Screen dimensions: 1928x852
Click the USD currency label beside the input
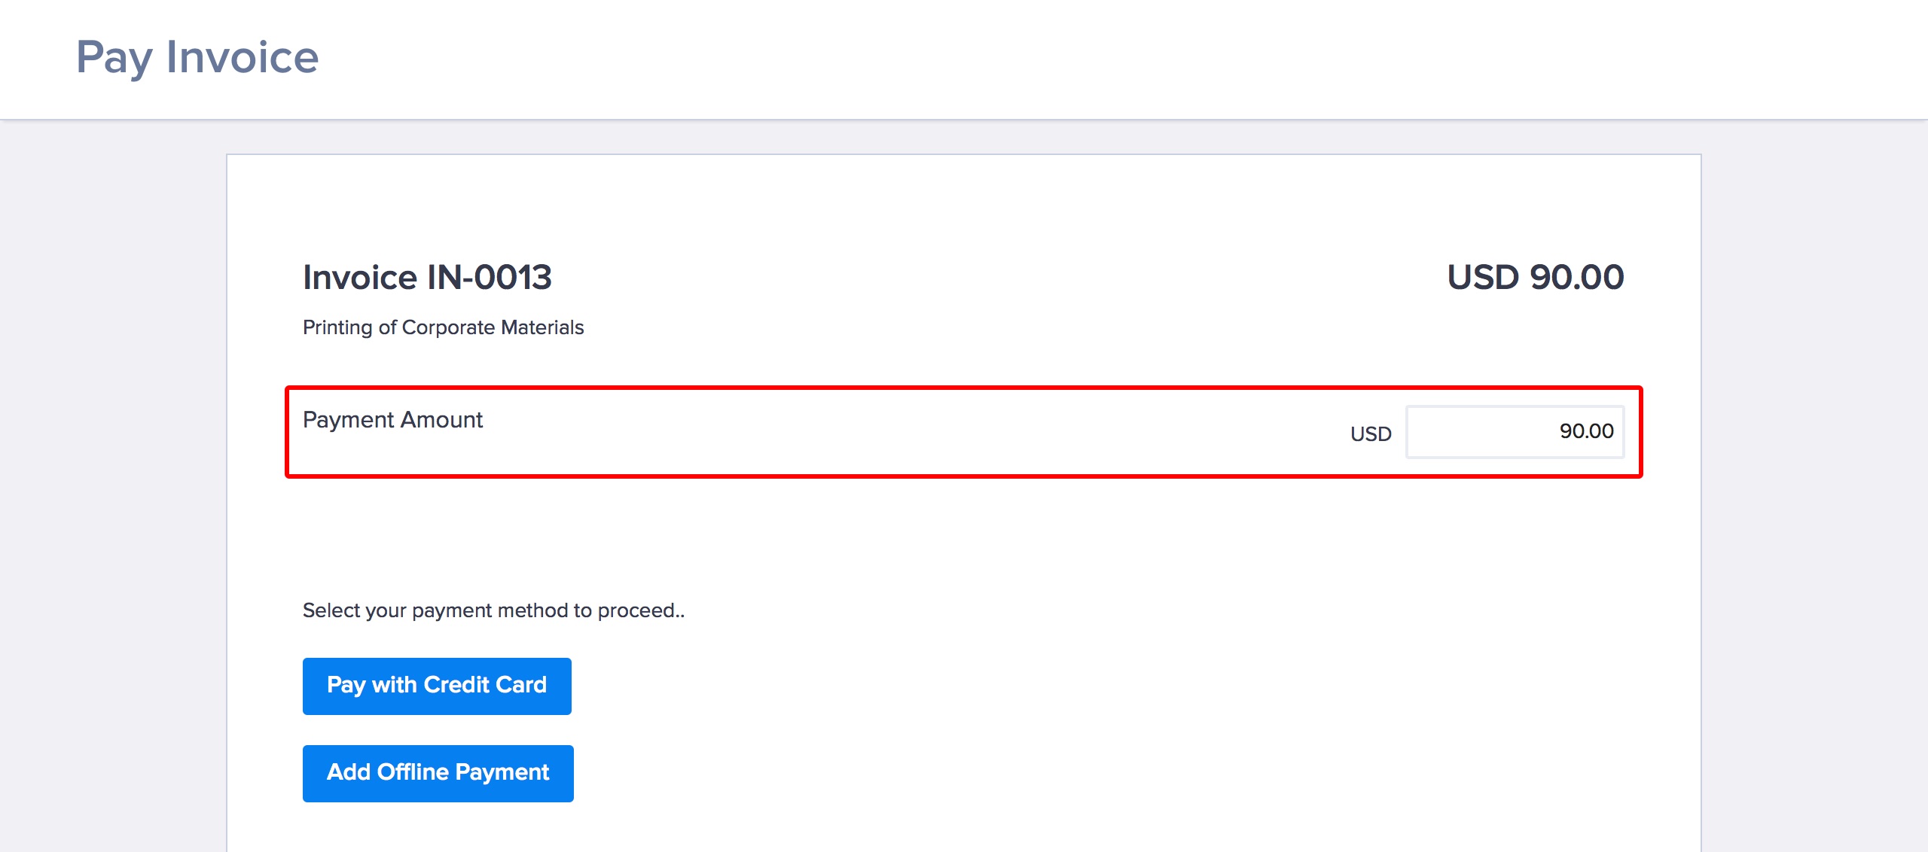point(1371,433)
